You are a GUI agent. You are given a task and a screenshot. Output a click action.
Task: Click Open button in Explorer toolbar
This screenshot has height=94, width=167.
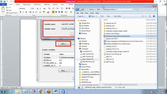pos(92,16)
